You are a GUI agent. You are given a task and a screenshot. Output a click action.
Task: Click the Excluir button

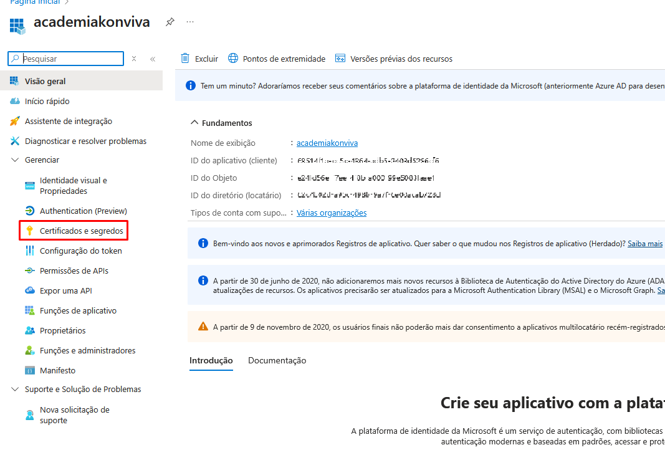[200, 59]
